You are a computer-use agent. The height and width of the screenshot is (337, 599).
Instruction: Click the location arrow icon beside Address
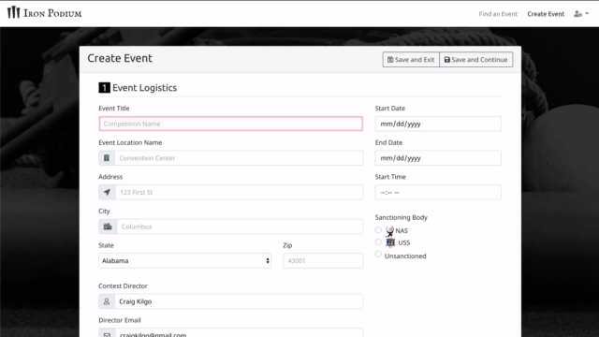(x=107, y=192)
